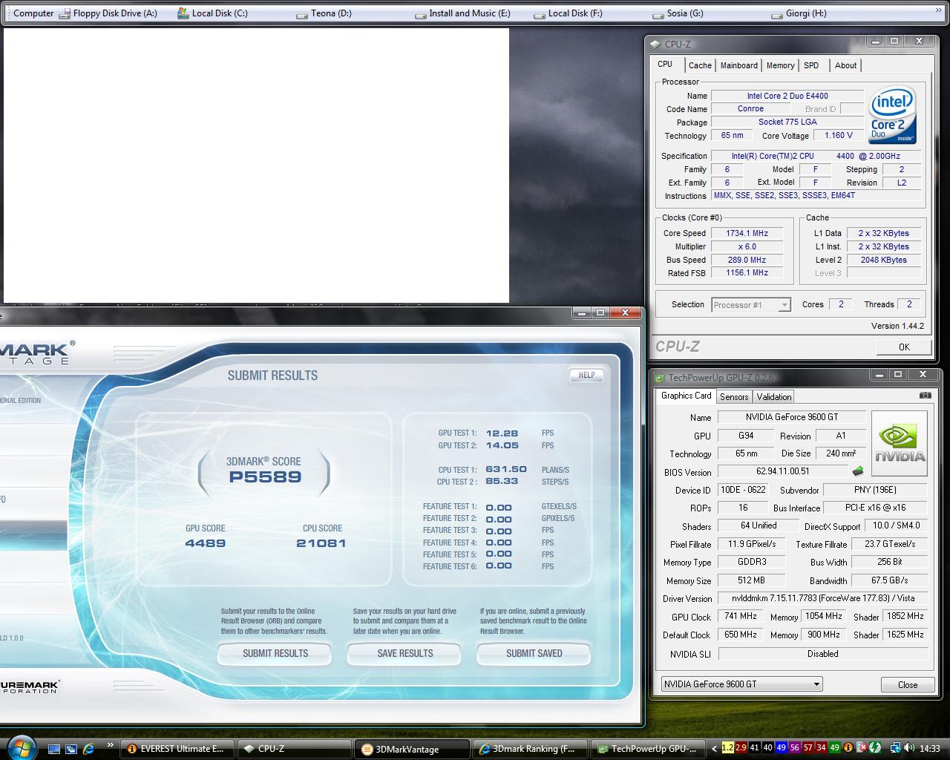Click SUBMIT RESULTS in 3DMark Vantage
The height and width of the screenshot is (760, 950).
(275, 654)
